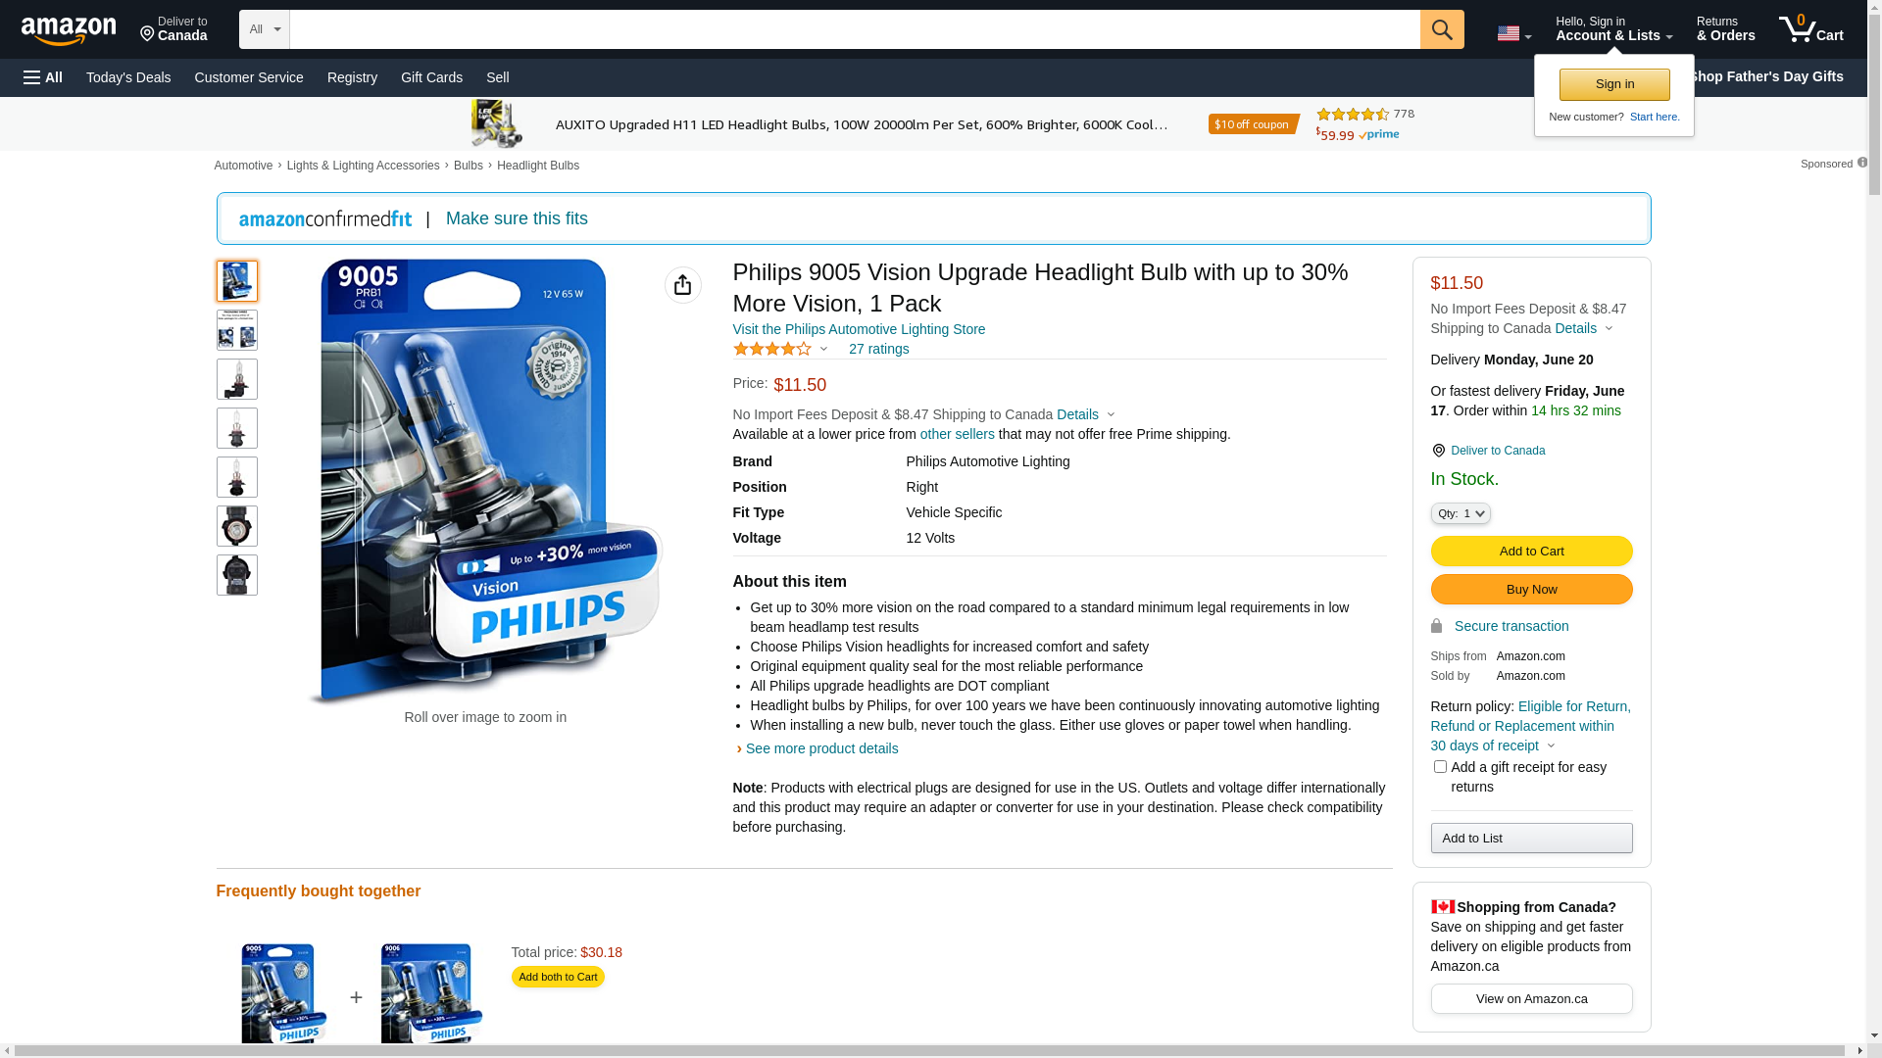
Task: Open Customer Service menu item
Action: click(x=249, y=77)
